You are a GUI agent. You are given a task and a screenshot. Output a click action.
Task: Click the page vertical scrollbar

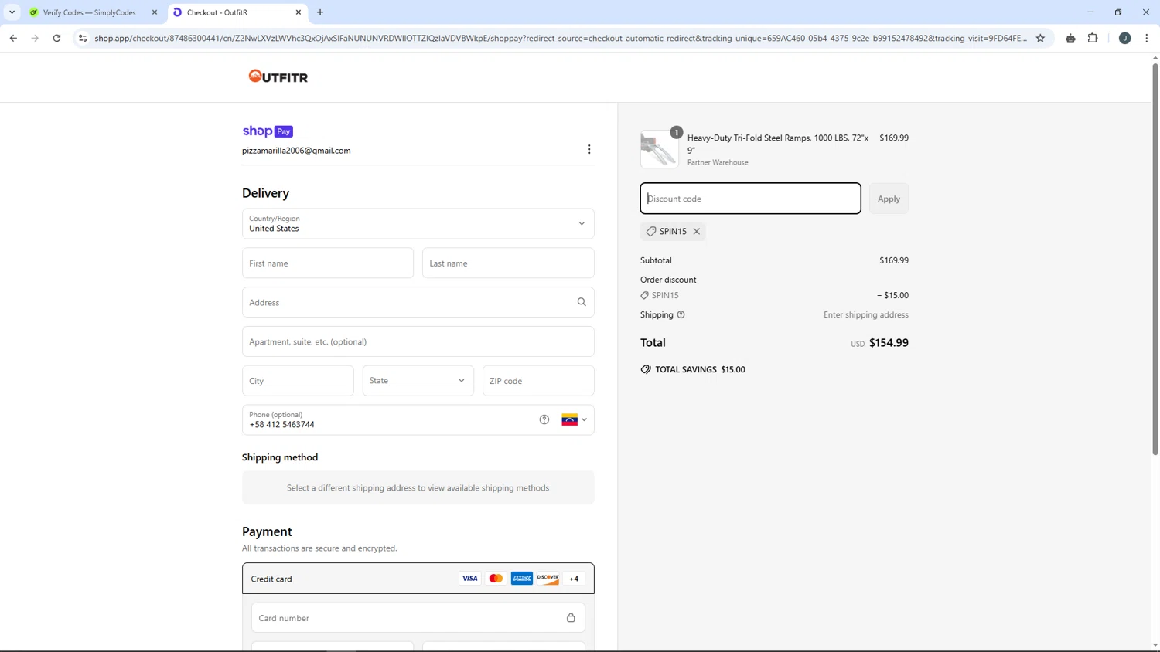[x=1155, y=259]
